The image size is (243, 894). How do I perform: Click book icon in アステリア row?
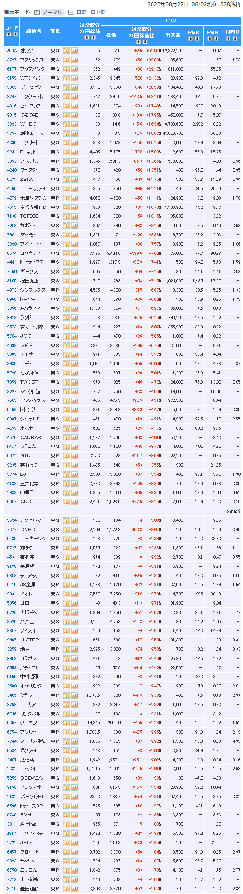coord(66,161)
